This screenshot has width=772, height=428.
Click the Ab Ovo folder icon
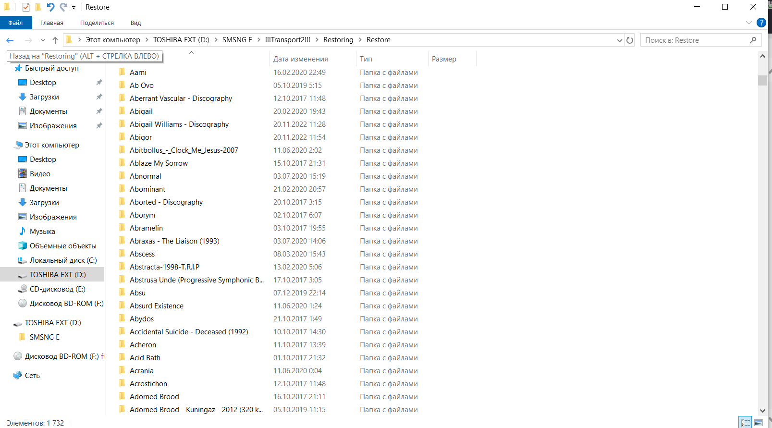click(122, 85)
